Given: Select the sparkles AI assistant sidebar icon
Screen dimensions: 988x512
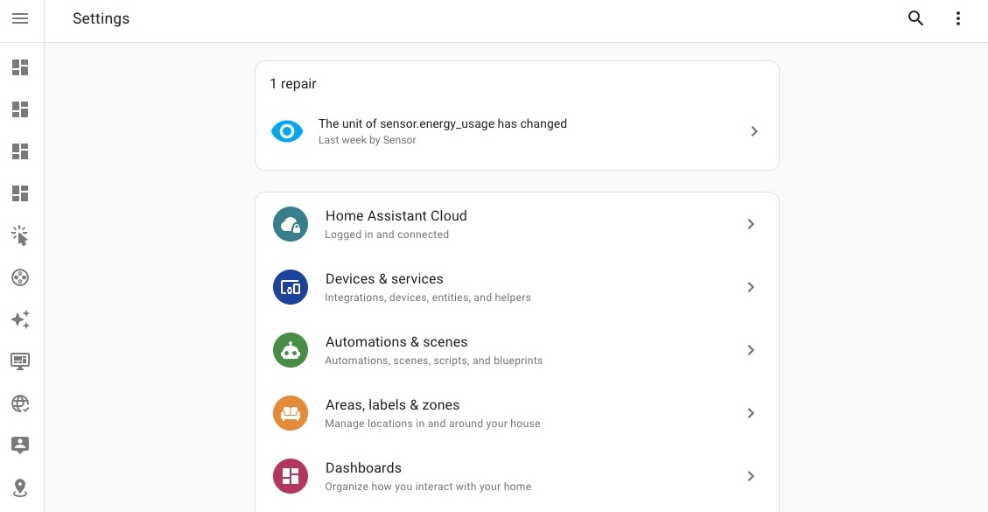Looking at the screenshot, I should click(x=20, y=319).
